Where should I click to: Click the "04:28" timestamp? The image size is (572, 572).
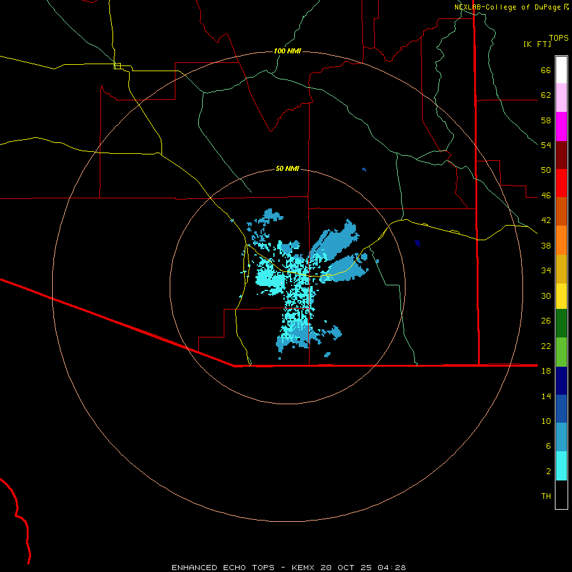392,568
